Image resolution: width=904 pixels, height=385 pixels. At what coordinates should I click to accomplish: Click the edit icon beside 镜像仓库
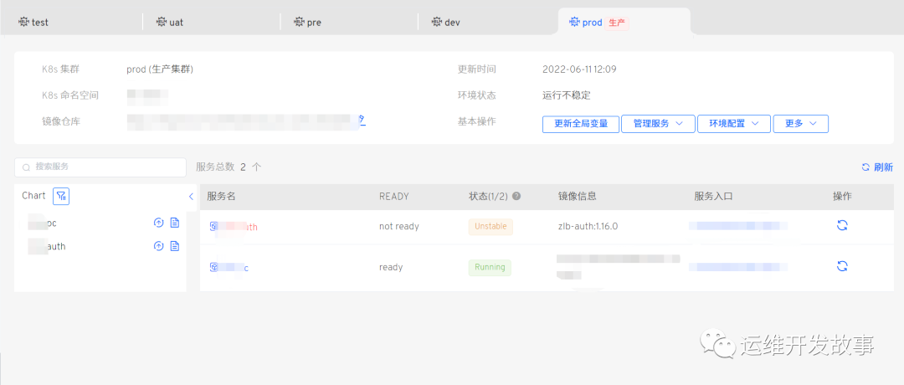[362, 120]
